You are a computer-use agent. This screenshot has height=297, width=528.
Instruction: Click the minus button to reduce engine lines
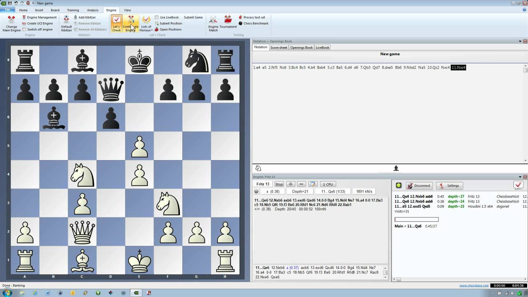point(302,184)
